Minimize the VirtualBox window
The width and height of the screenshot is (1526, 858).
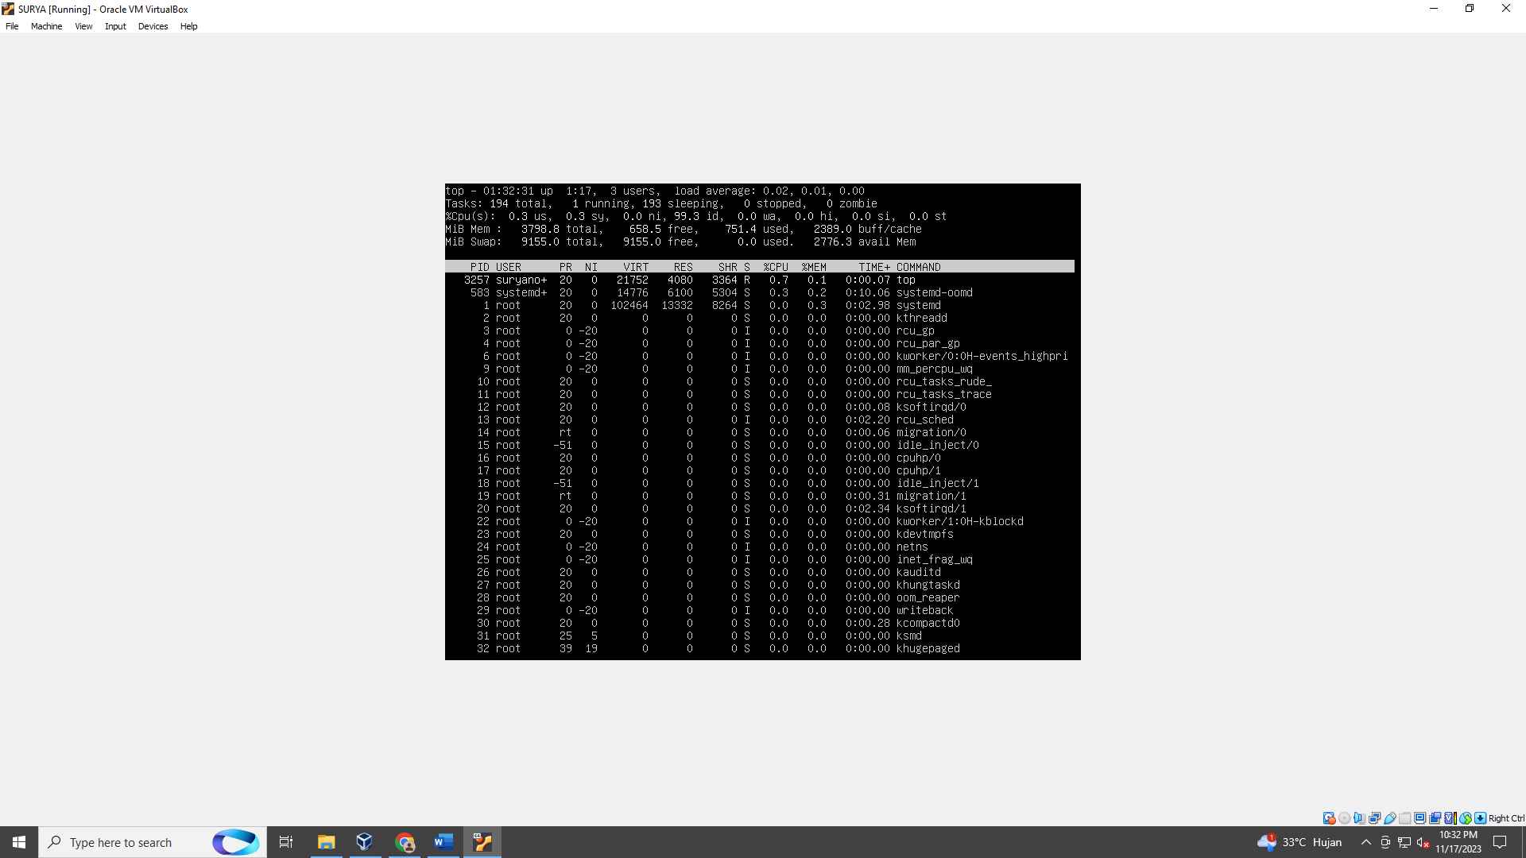coord(1434,9)
